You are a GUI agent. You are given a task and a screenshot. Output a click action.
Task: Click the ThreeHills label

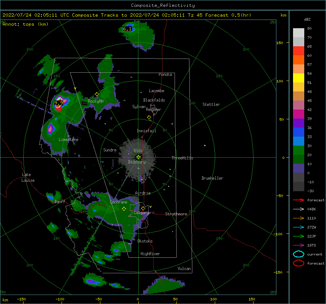182,158
